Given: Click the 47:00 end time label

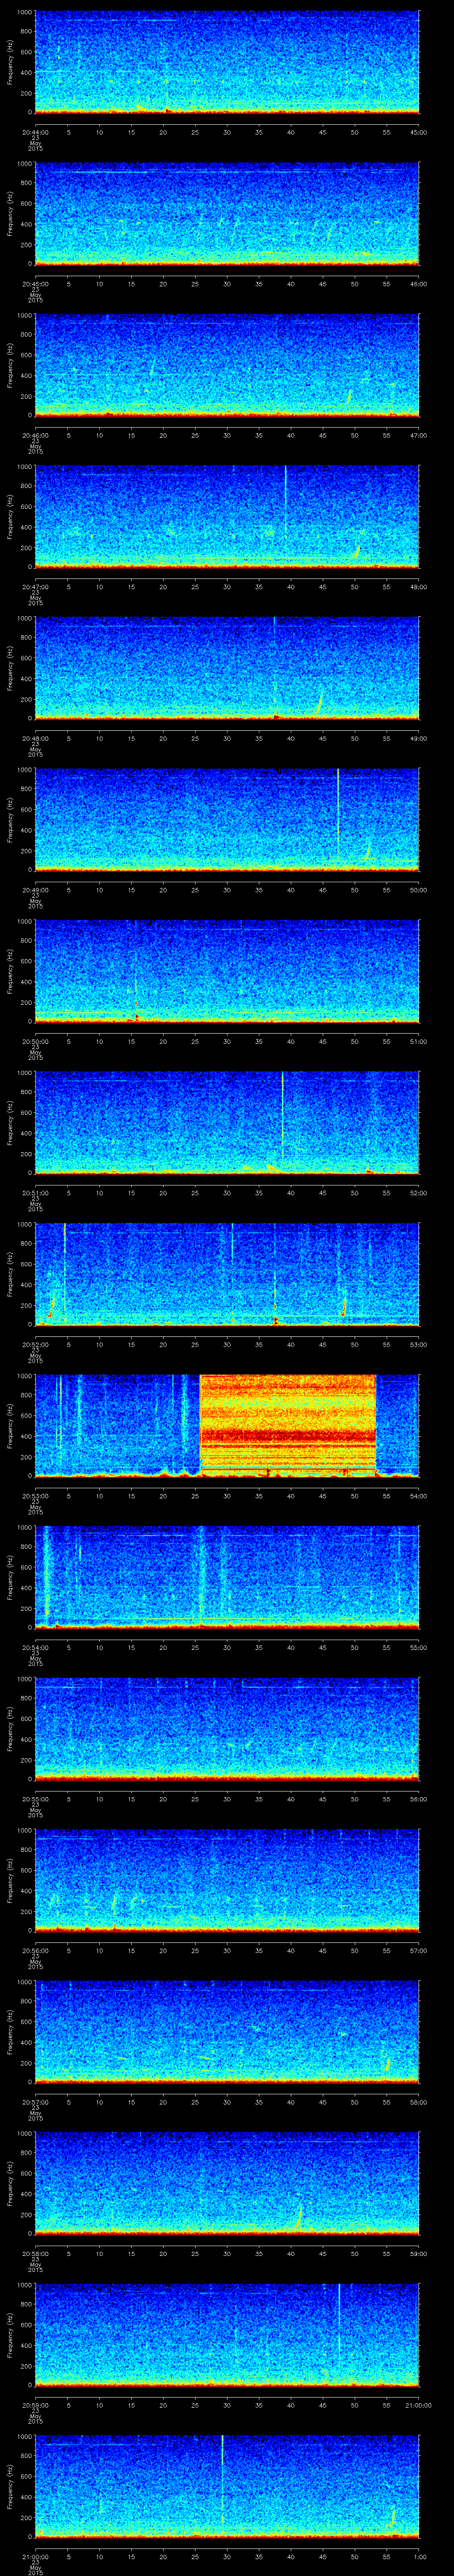Looking at the screenshot, I should [x=419, y=435].
